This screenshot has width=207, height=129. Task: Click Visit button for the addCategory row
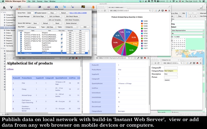[80, 53]
